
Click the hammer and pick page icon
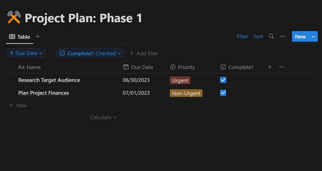(x=14, y=18)
